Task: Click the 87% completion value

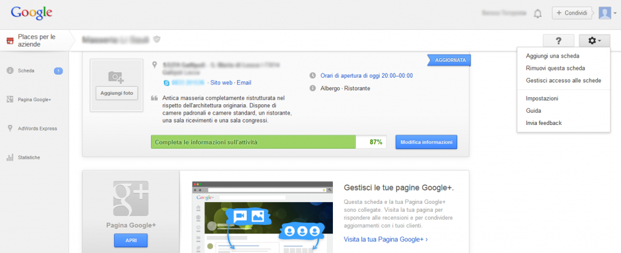Action: coord(375,142)
